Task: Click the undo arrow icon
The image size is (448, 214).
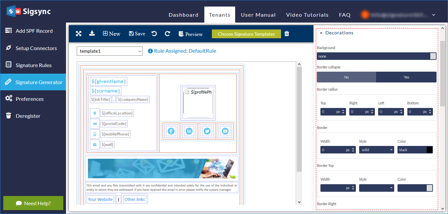Action: [154, 34]
